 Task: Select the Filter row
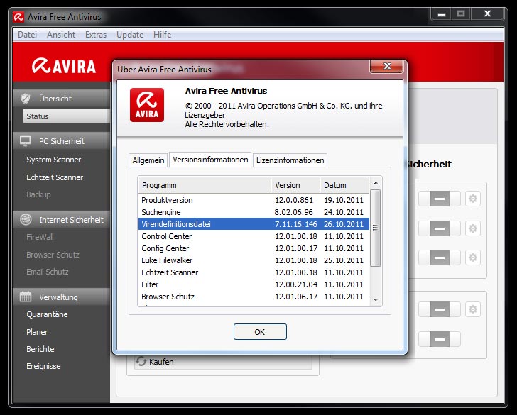[254, 284]
